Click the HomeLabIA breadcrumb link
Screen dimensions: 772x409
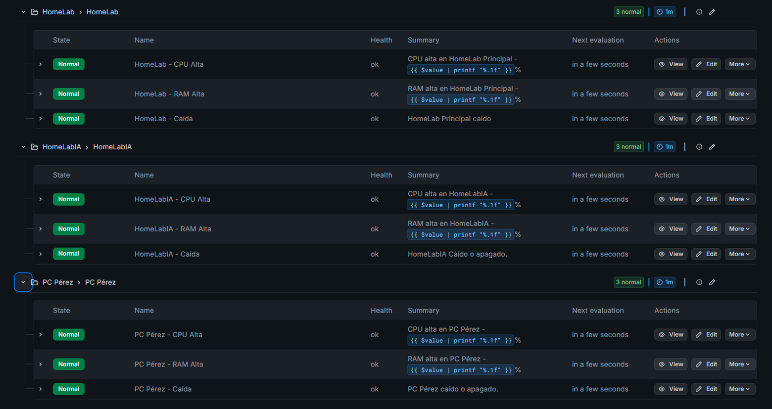click(x=112, y=147)
